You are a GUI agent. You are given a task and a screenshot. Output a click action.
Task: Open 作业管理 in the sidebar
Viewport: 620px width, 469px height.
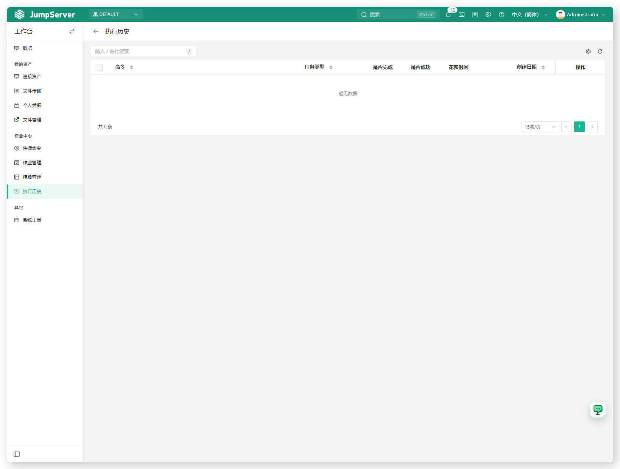[x=45, y=163]
